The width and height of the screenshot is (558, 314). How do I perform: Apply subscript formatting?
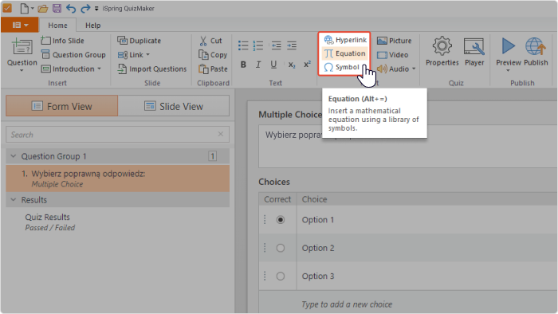pyautogui.click(x=292, y=65)
